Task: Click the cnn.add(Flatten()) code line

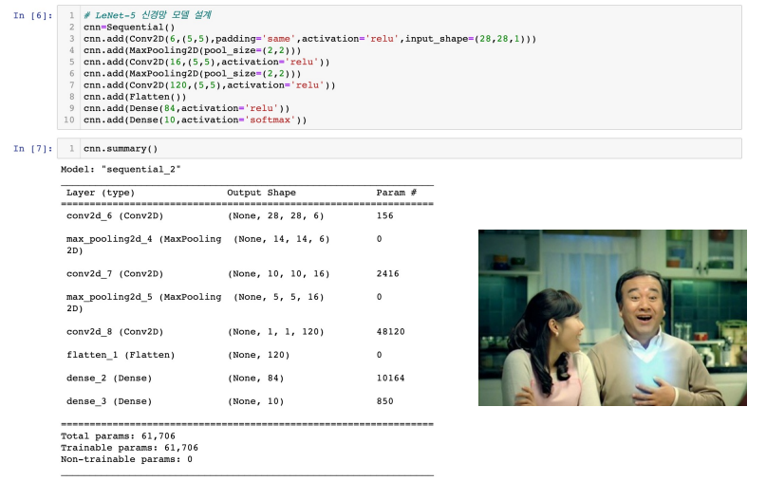Action: [135, 97]
